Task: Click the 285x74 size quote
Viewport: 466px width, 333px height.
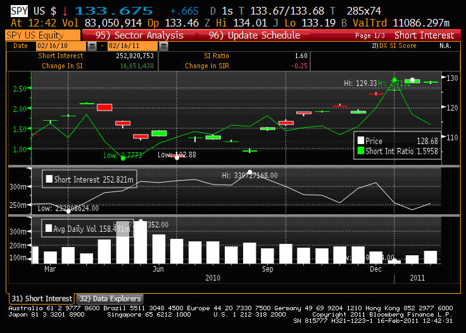Action: (x=364, y=11)
